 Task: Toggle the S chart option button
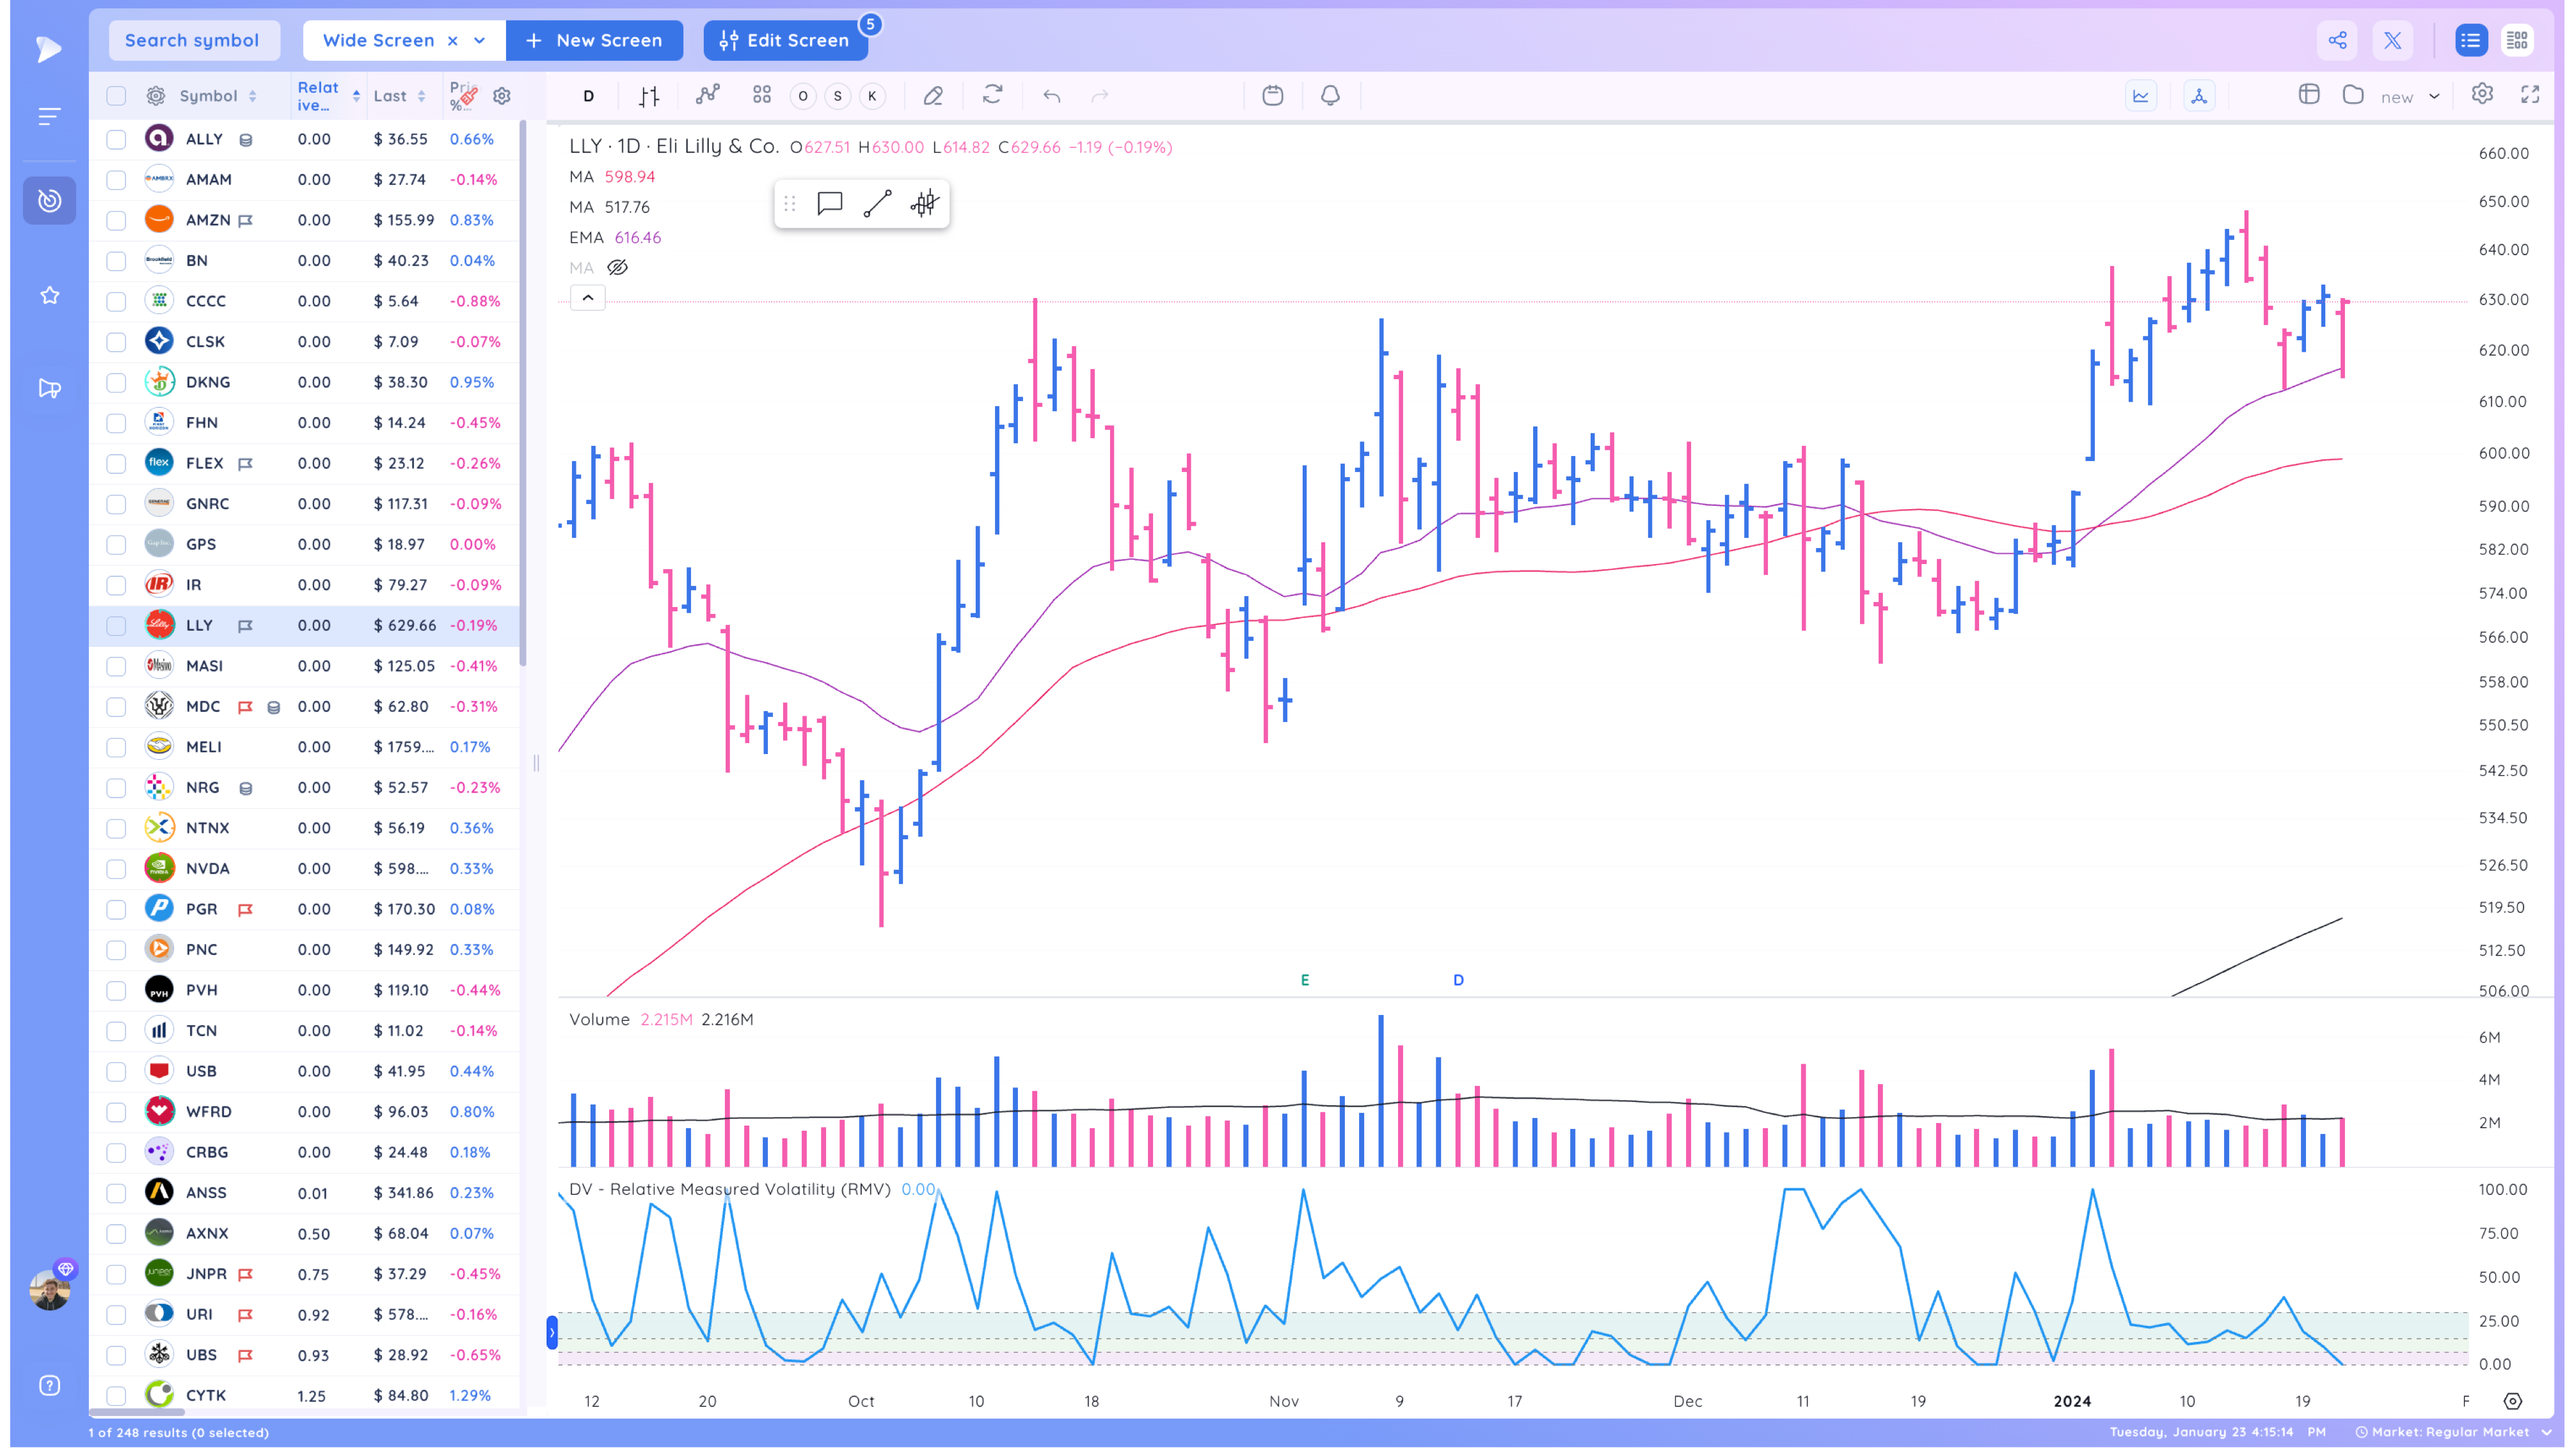pyautogui.click(x=838, y=96)
